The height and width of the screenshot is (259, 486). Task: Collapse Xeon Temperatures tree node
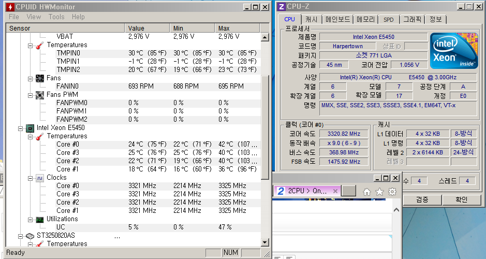(31, 137)
